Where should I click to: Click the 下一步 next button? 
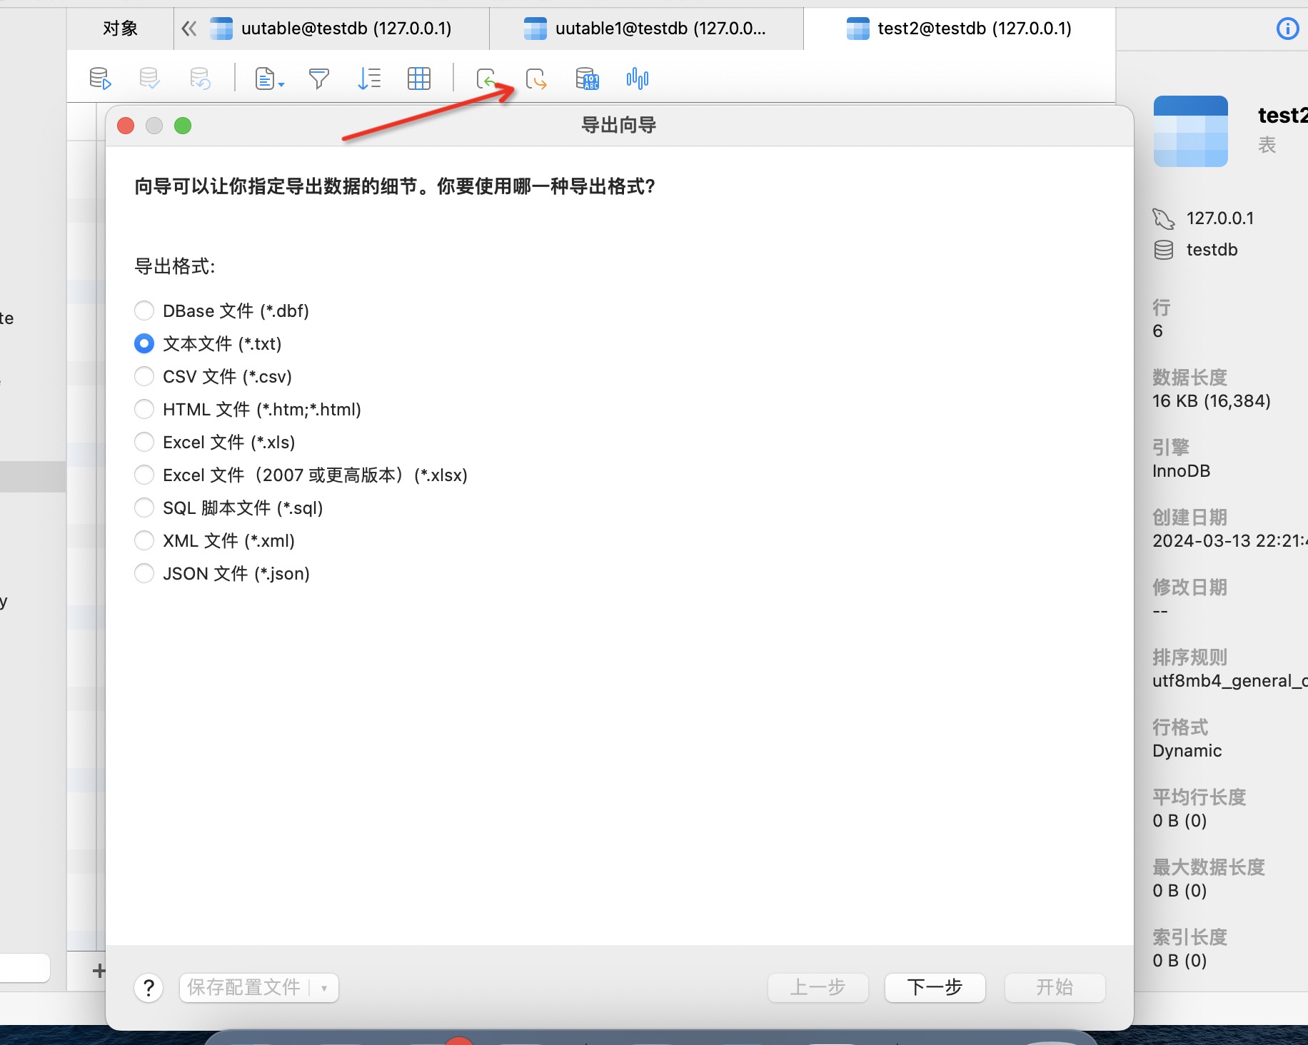(x=935, y=987)
